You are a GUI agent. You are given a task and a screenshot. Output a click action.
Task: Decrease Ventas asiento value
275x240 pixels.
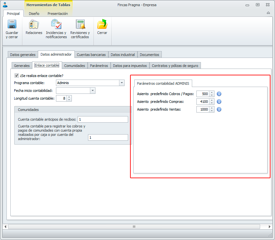pos(212,111)
